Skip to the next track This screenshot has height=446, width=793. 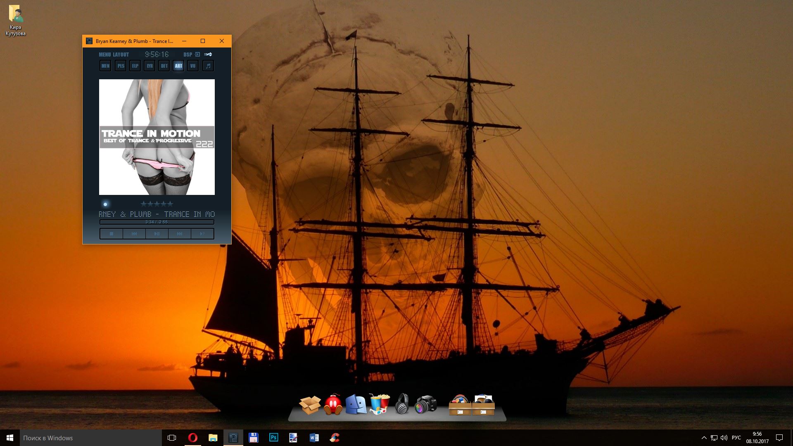click(180, 234)
